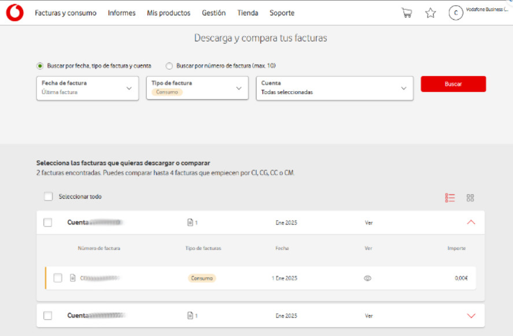This screenshot has width=513, height=336.
Task: Click document icon in first Cuenta row
Action: 189,222
